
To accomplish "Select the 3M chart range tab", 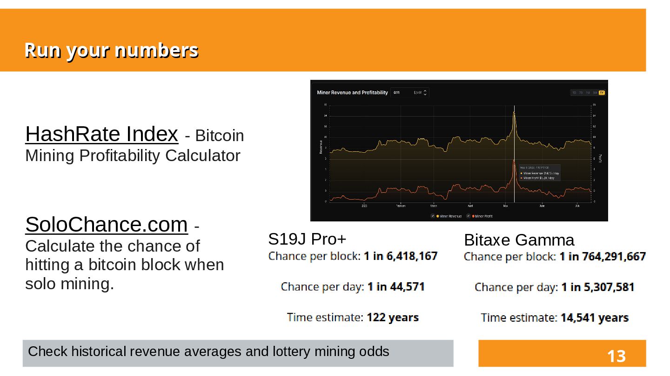I will pyautogui.click(x=595, y=93).
